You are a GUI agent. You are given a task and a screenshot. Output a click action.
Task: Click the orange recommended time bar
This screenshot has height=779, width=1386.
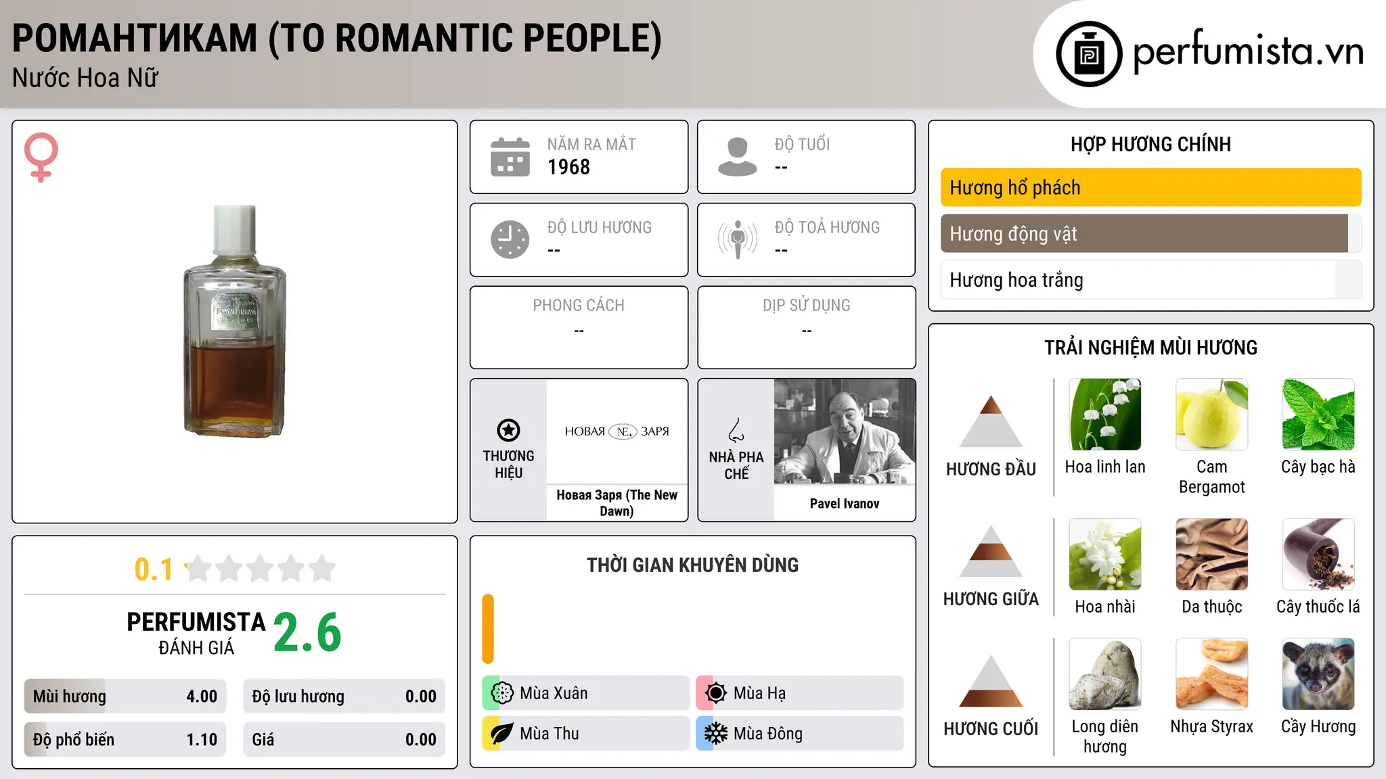click(x=488, y=629)
